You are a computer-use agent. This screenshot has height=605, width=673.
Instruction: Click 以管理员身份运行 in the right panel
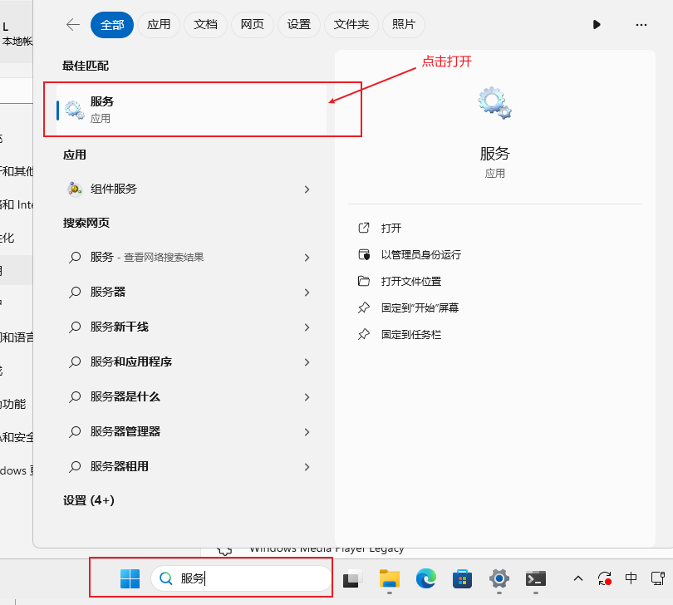420,254
